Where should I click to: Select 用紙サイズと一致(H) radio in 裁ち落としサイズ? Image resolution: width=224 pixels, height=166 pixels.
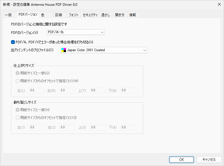click(17, 110)
